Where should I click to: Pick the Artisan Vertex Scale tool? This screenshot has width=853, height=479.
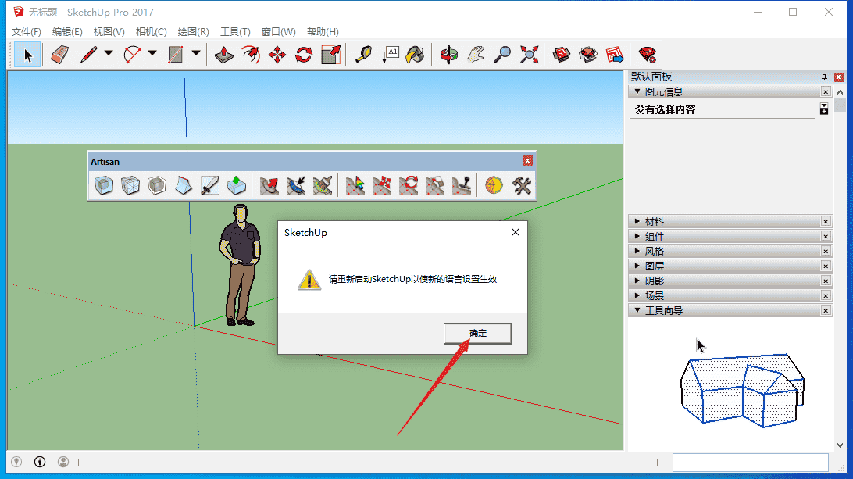pyautogui.click(x=435, y=186)
